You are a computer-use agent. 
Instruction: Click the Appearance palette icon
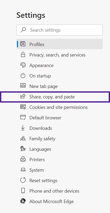[23, 65]
